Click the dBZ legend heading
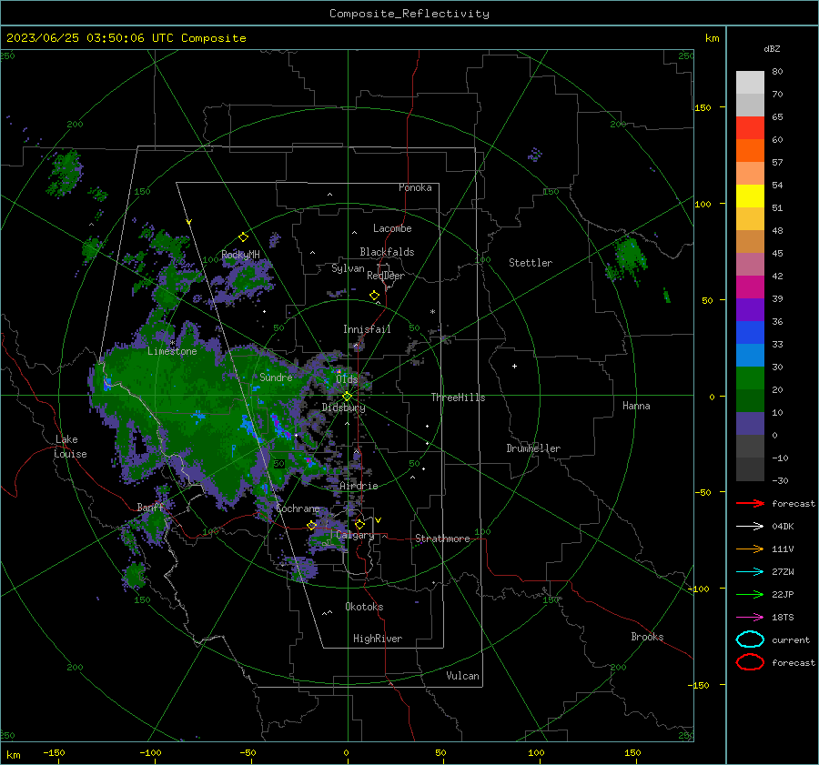The width and height of the screenshot is (819, 765). 772,48
